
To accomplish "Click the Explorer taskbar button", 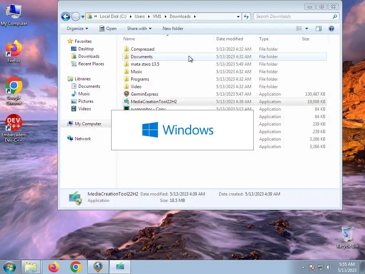I will [31, 267].
